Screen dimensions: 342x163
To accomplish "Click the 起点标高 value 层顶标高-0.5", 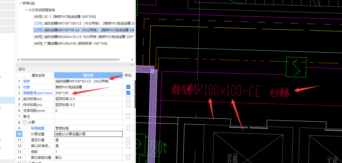I will (88, 99).
